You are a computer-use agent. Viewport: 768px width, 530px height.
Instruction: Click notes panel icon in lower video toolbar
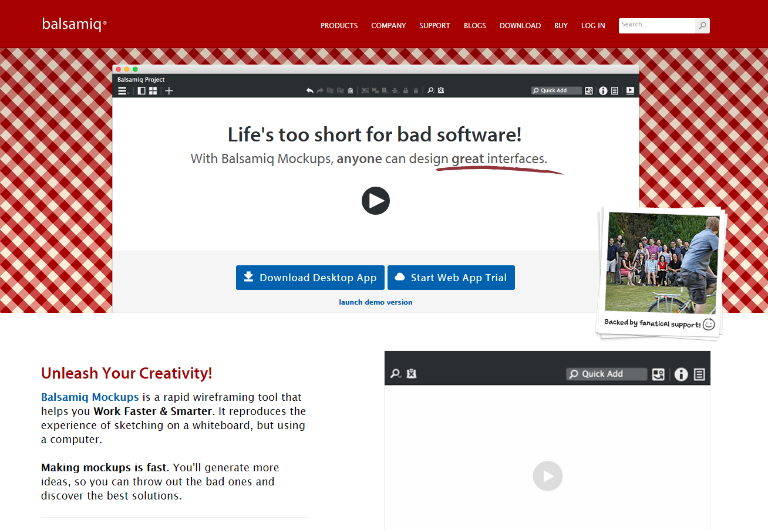point(699,374)
